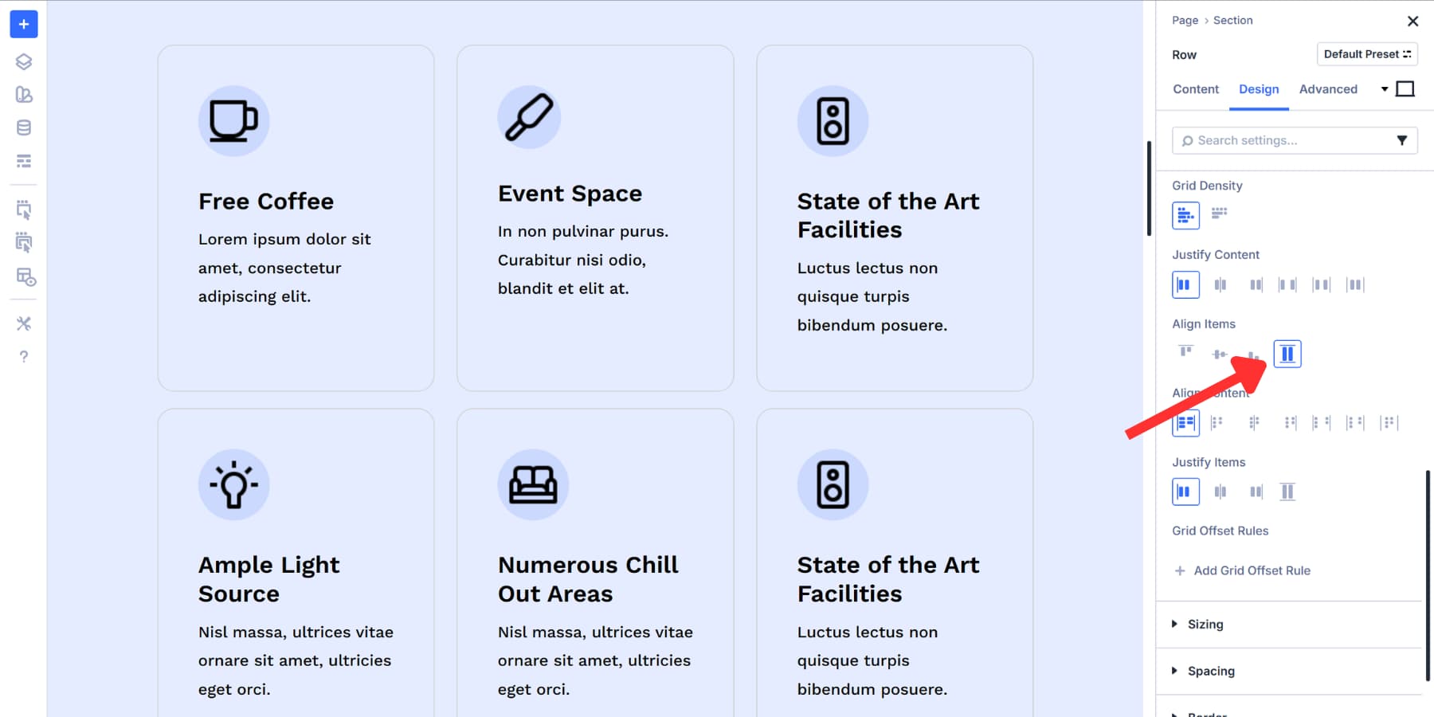Image resolution: width=1434 pixels, height=717 pixels.
Task: Select the dense Grid Density option
Action: tap(1219, 214)
